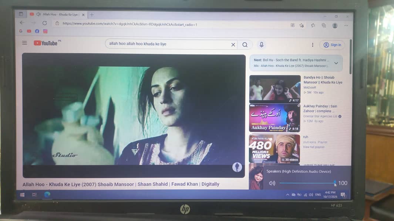Open the Edge profile avatar
Screen dimensions: 394x221
point(335,25)
